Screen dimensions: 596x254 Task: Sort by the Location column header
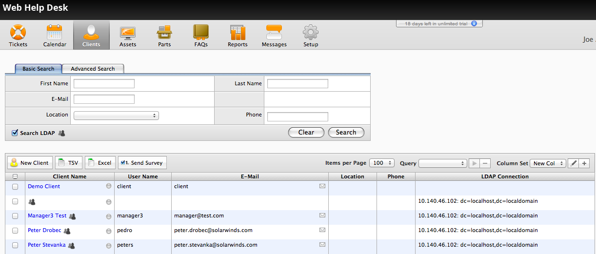coord(353,176)
